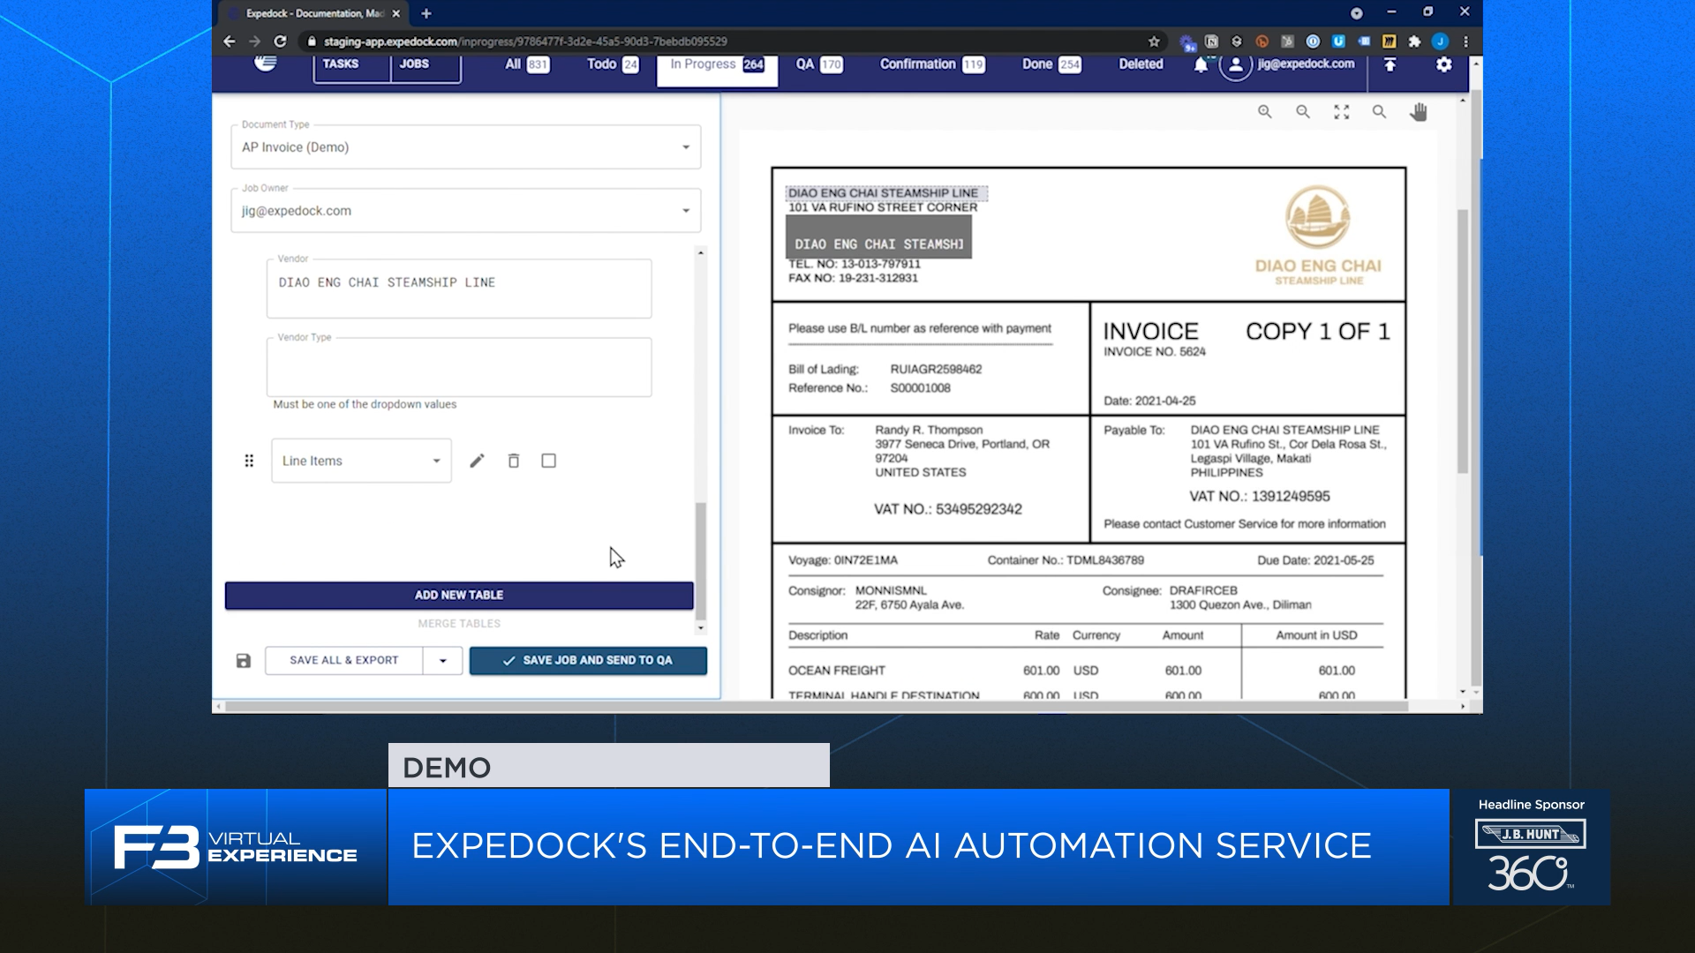1695x953 pixels.
Task: Select the hand/pan tool in viewer toolbar
Action: pyautogui.click(x=1420, y=110)
